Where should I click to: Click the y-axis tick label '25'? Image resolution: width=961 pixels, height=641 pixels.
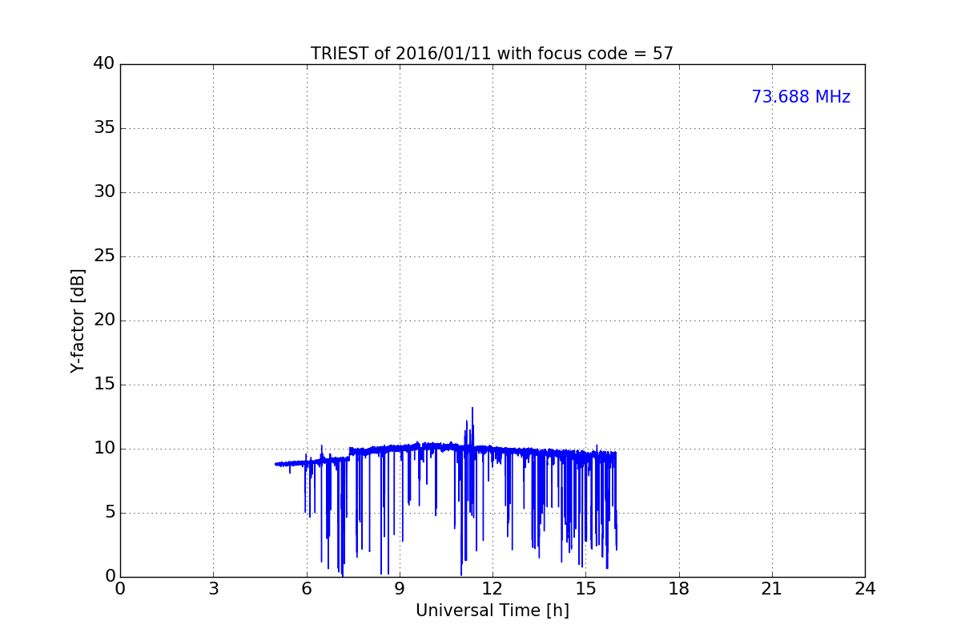coord(105,256)
